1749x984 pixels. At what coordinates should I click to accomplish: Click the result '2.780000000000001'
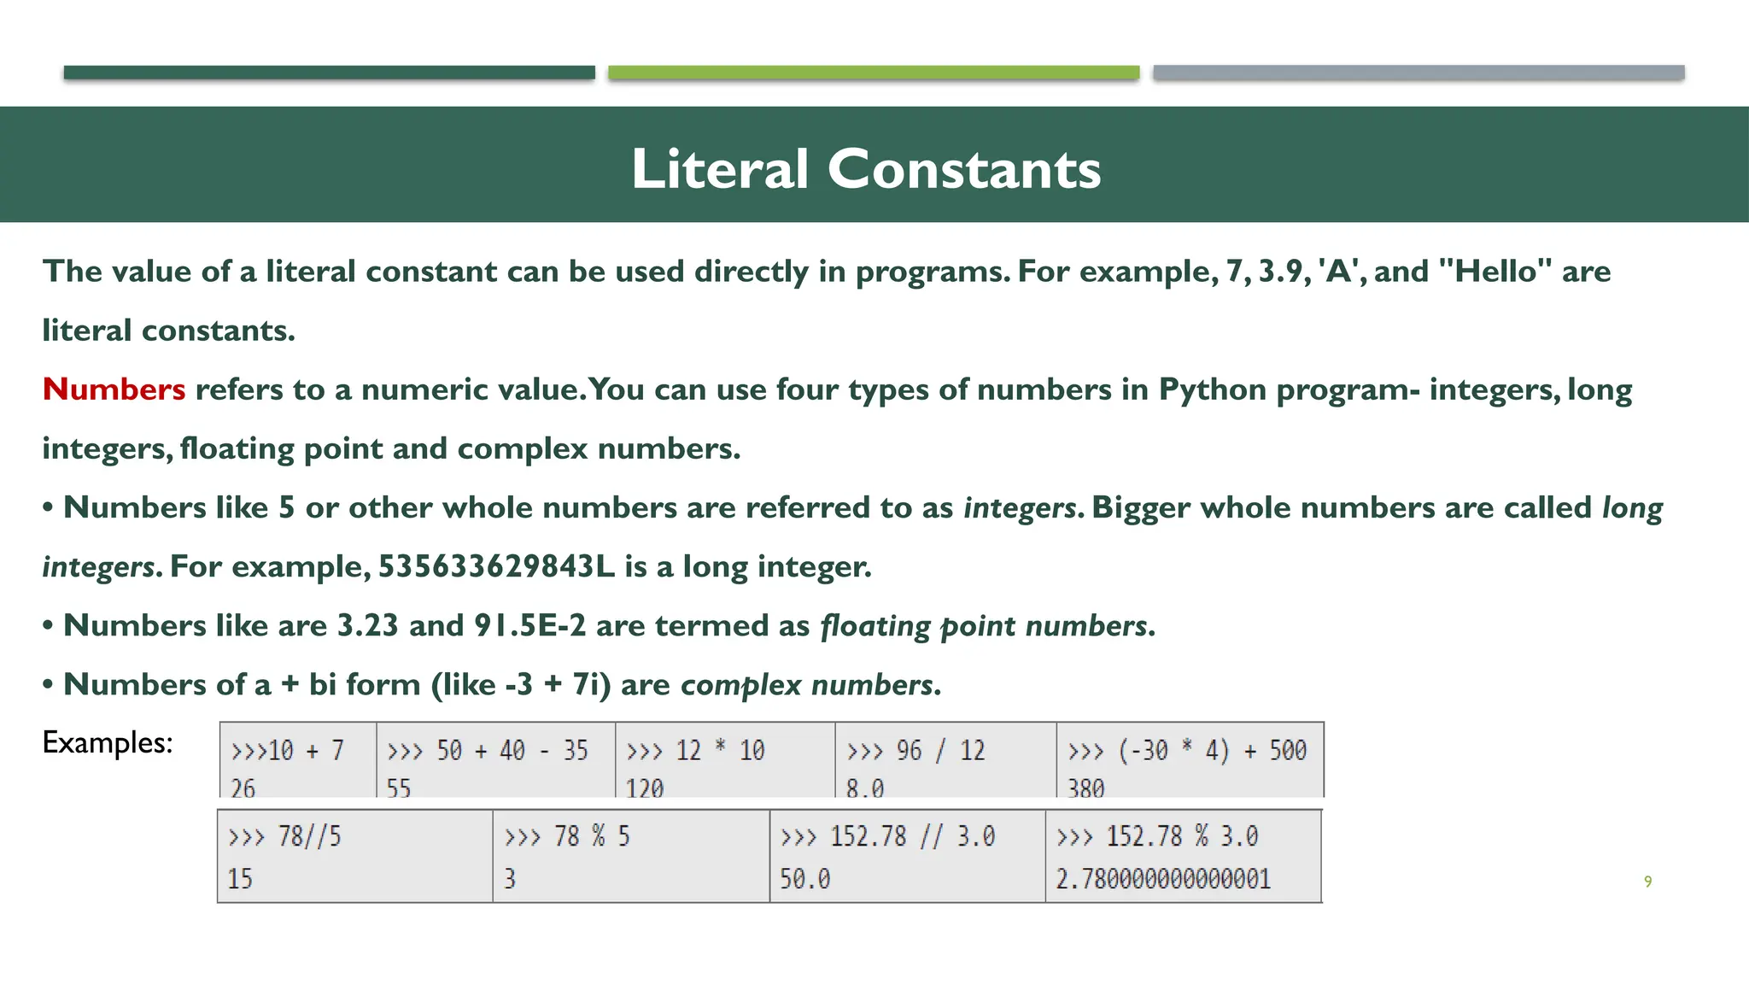pos(1163,879)
